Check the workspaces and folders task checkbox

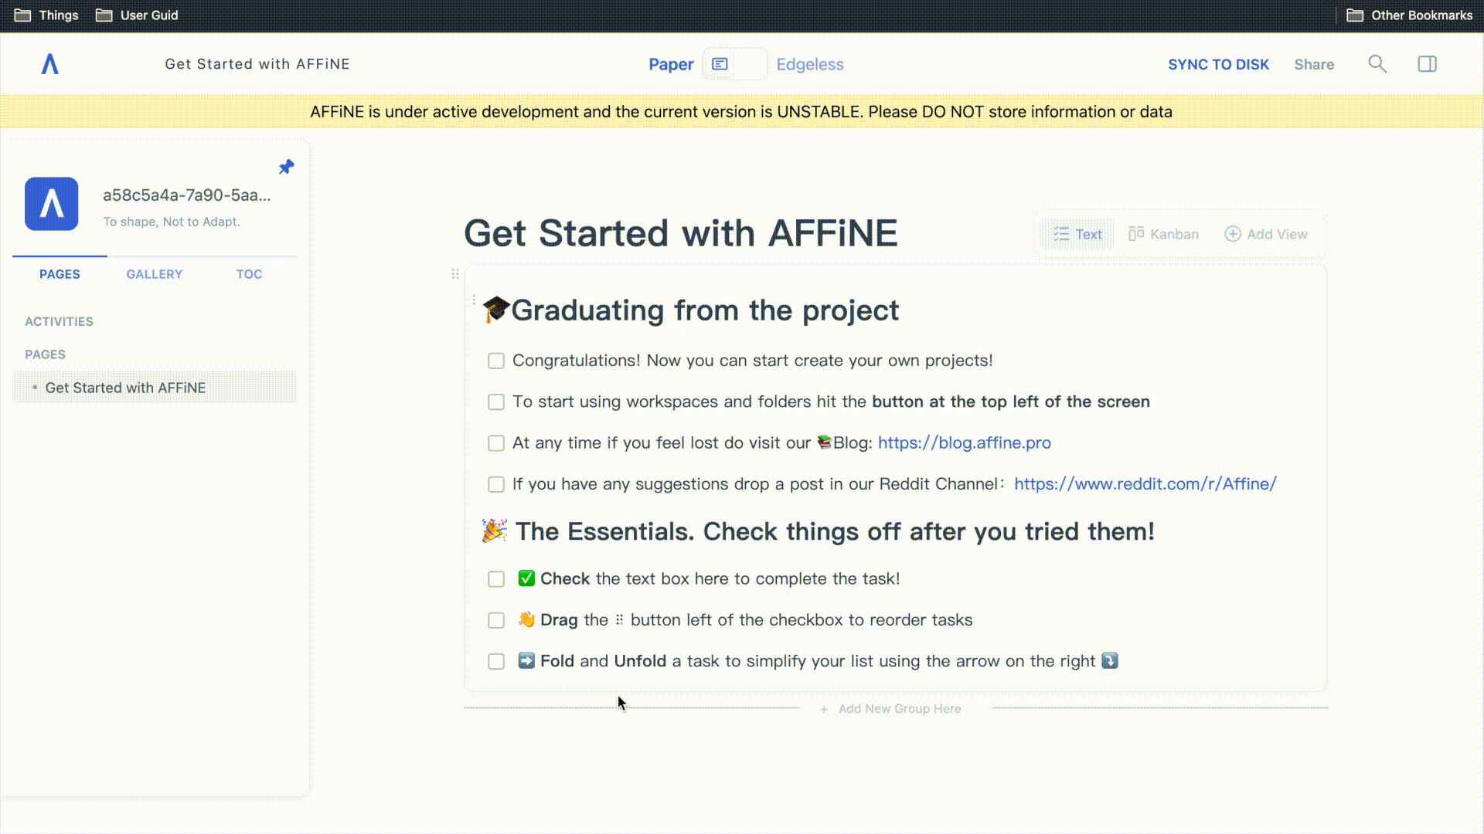pyautogui.click(x=496, y=402)
